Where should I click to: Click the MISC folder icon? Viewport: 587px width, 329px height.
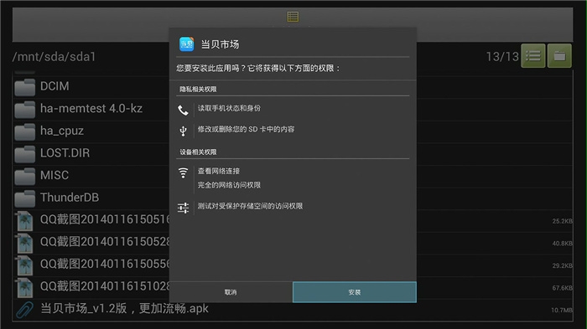(24, 176)
